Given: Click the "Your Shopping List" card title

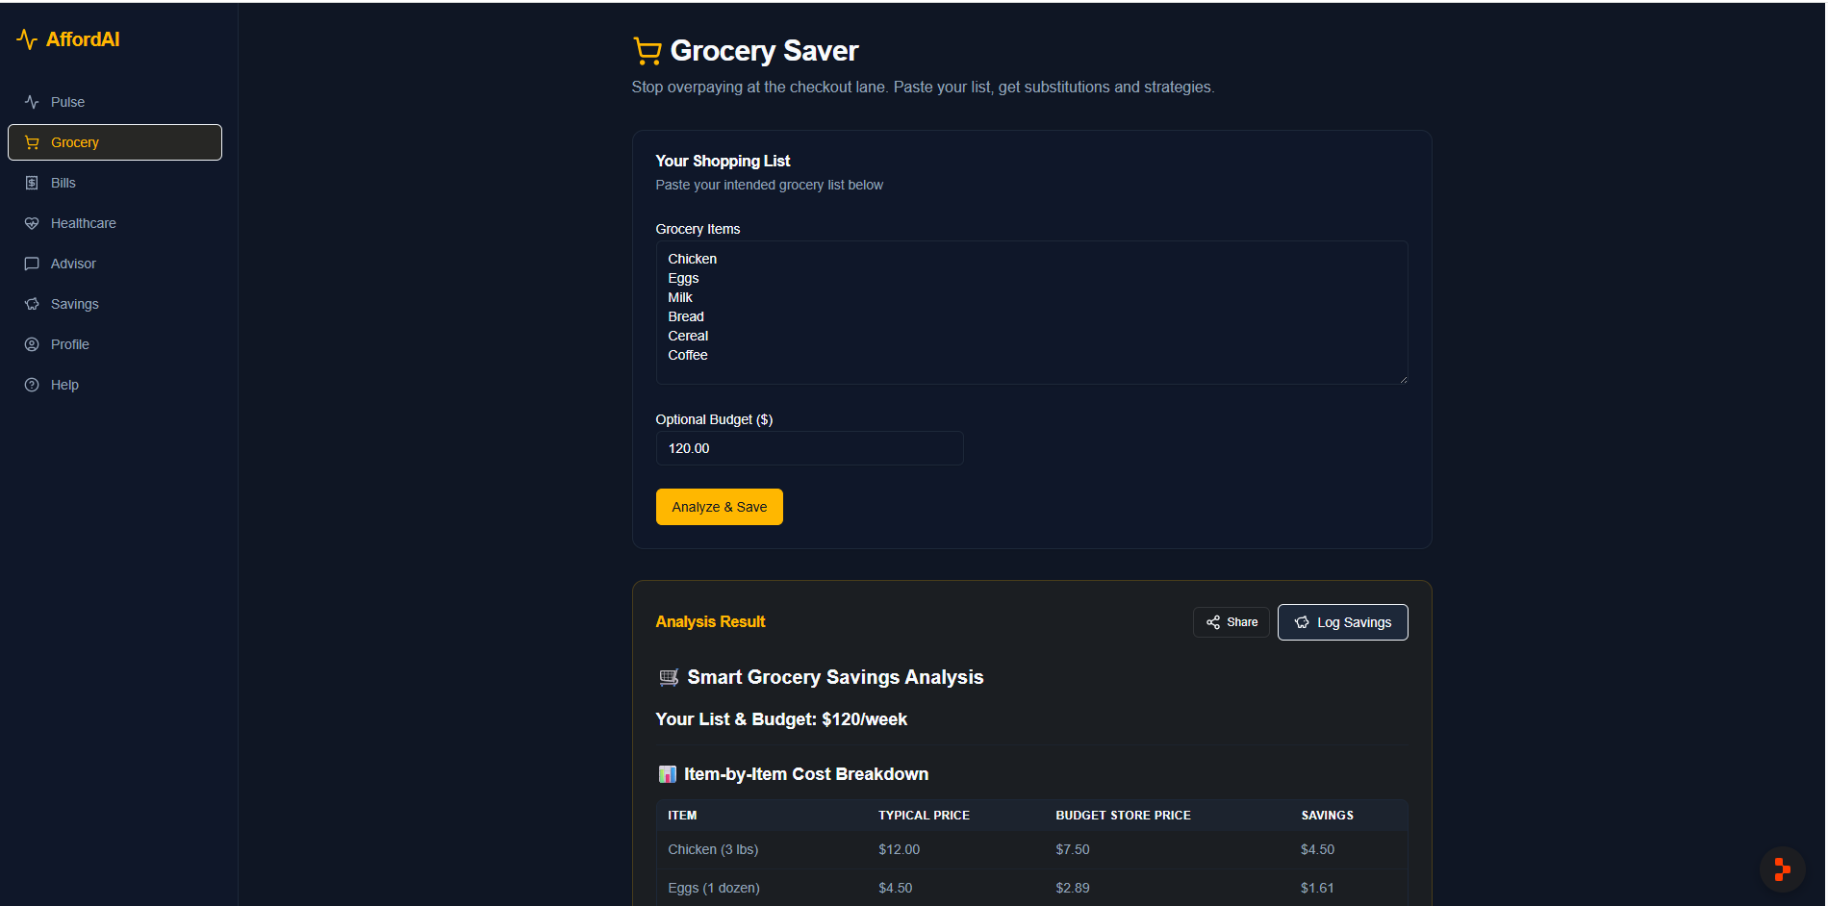Looking at the screenshot, I should [x=723, y=161].
